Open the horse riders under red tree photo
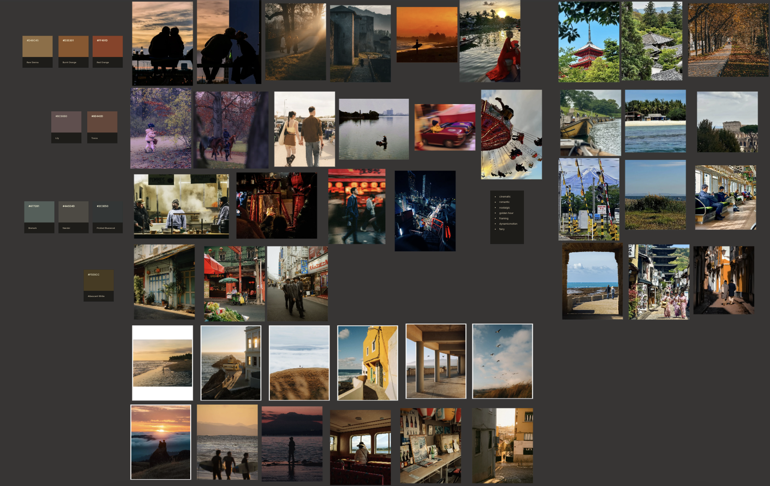The width and height of the screenshot is (770, 486). coord(231,130)
